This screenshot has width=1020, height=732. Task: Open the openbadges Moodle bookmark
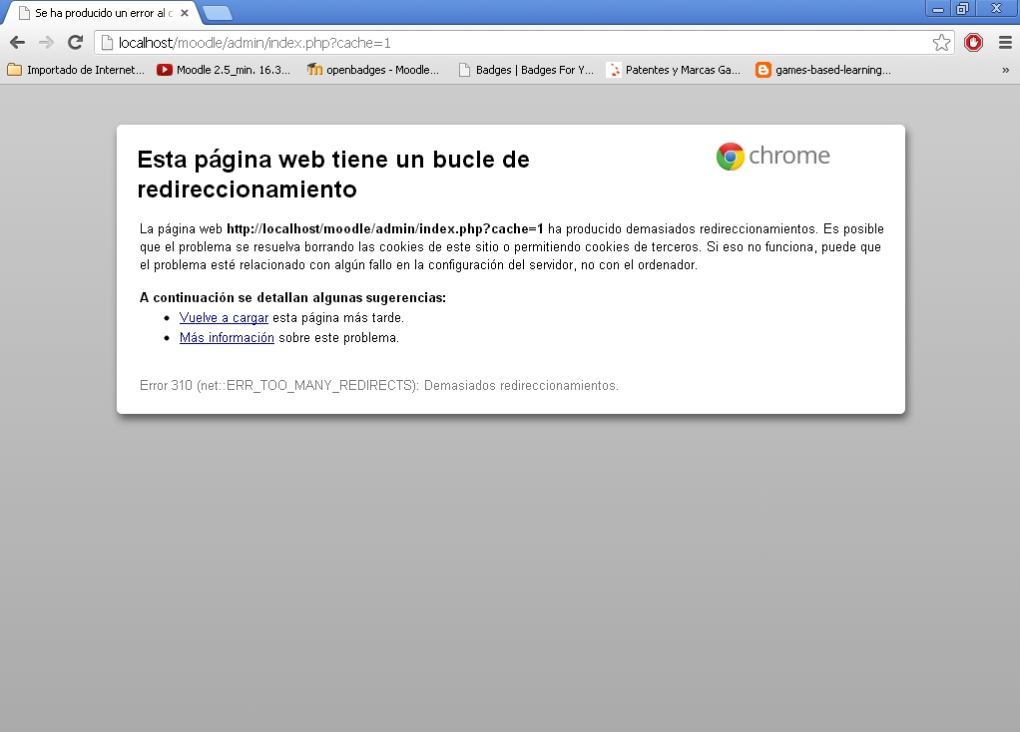tap(373, 70)
